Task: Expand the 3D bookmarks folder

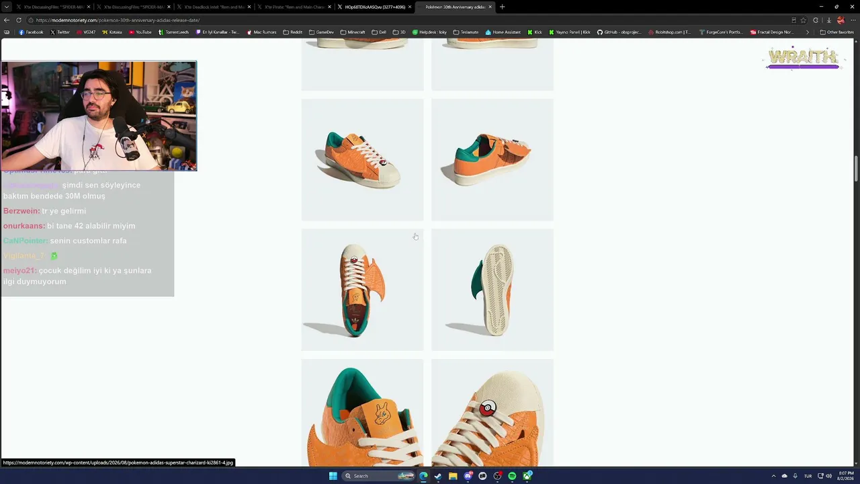Action: tap(399, 32)
